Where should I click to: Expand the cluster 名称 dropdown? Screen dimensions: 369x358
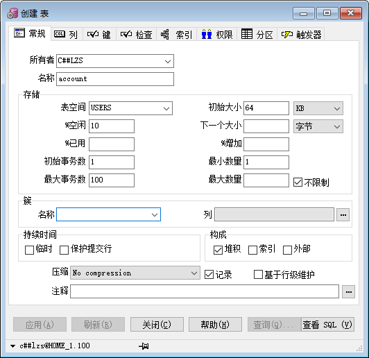click(155, 214)
